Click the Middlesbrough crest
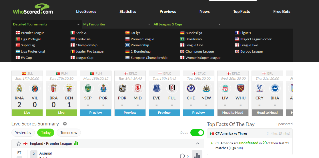The height and width of the screenshot is (158, 319). click(x=138, y=89)
